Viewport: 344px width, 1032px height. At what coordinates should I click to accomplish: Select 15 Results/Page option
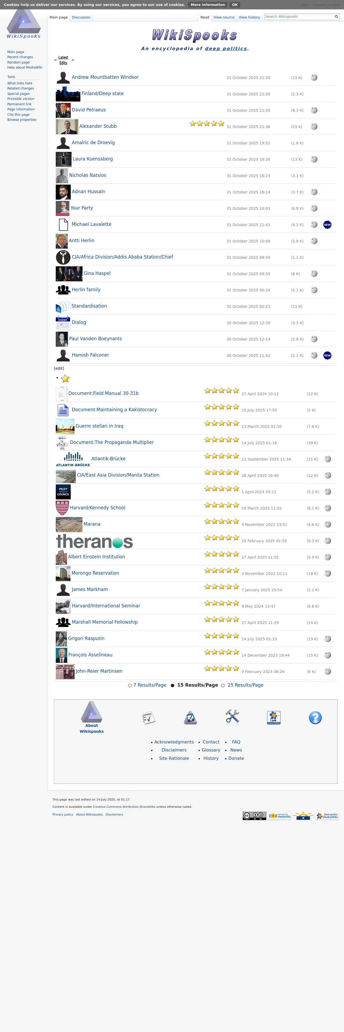pyautogui.click(x=198, y=685)
